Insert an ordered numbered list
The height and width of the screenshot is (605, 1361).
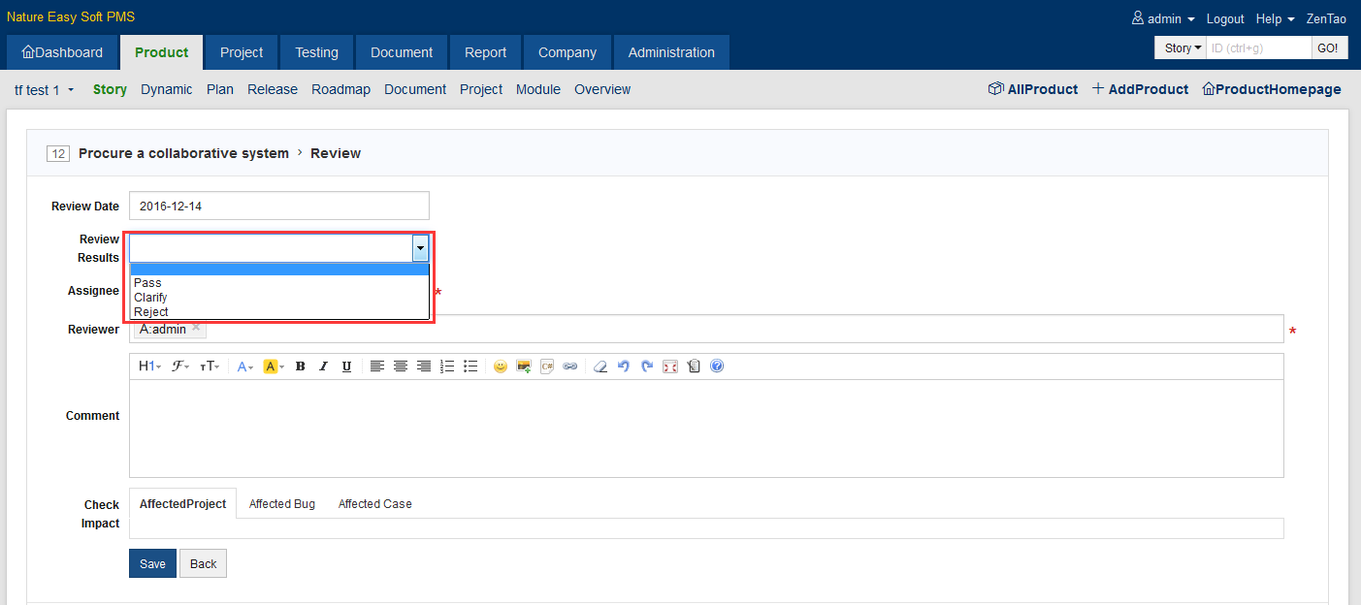click(447, 366)
